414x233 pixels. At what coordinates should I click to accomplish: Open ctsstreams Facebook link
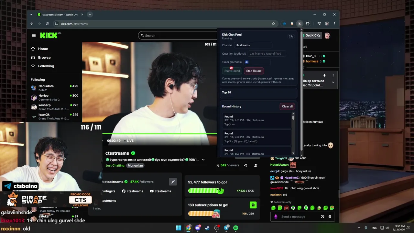pos(133,191)
